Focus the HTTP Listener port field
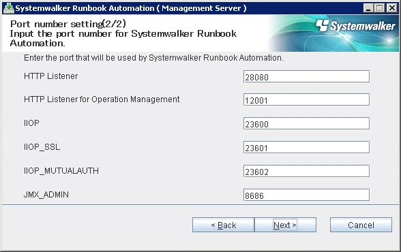This screenshot has height=252, width=401. coord(306,76)
